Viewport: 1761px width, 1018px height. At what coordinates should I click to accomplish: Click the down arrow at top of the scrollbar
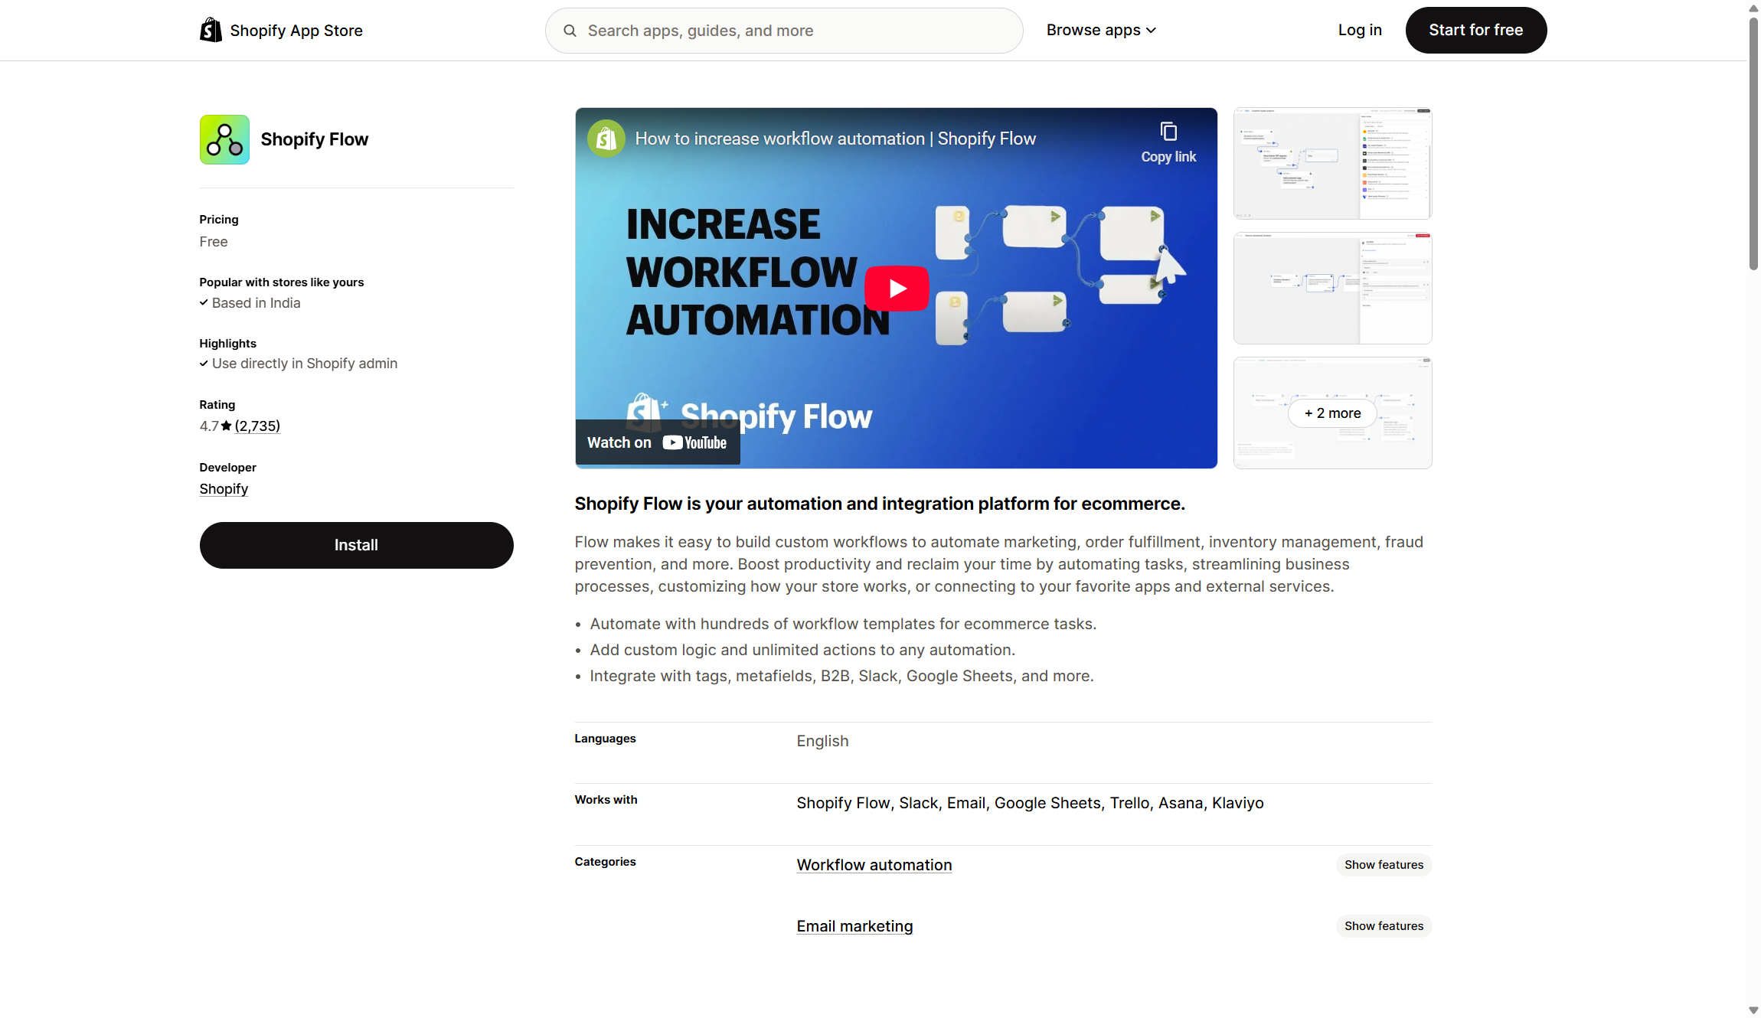point(1752,8)
